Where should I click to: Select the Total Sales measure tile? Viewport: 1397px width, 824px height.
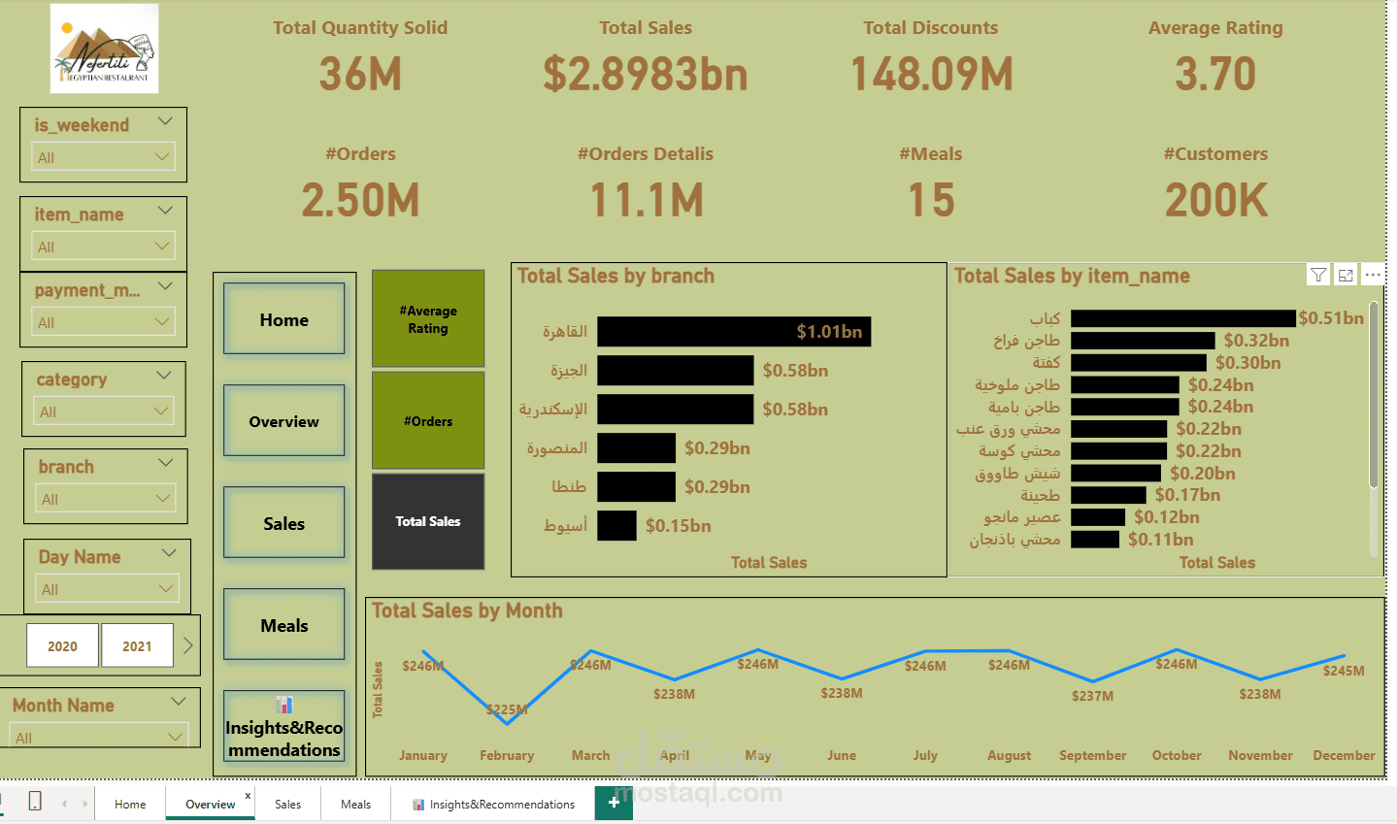[x=428, y=521]
